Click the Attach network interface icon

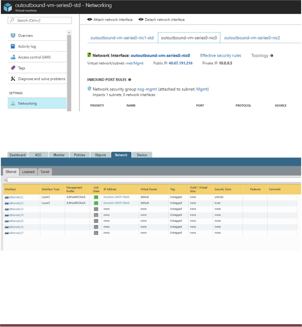click(x=89, y=19)
